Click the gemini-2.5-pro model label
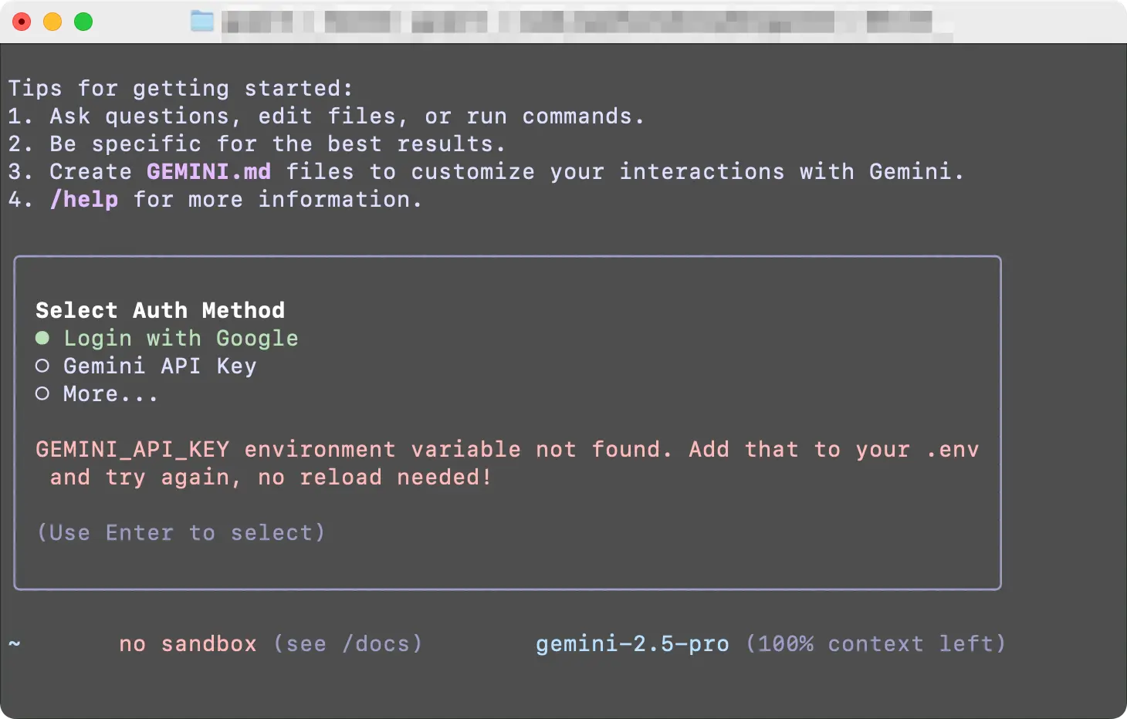The image size is (1127, 719). click(x=632, y=643)
